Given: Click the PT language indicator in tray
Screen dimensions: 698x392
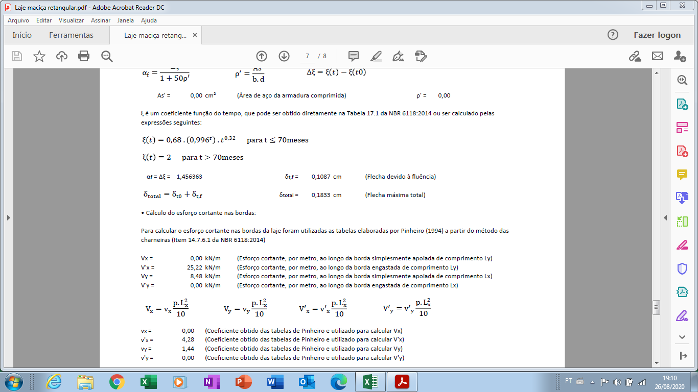Looking at the screenshot, I should pyautogui.click(x=569, y=381).
